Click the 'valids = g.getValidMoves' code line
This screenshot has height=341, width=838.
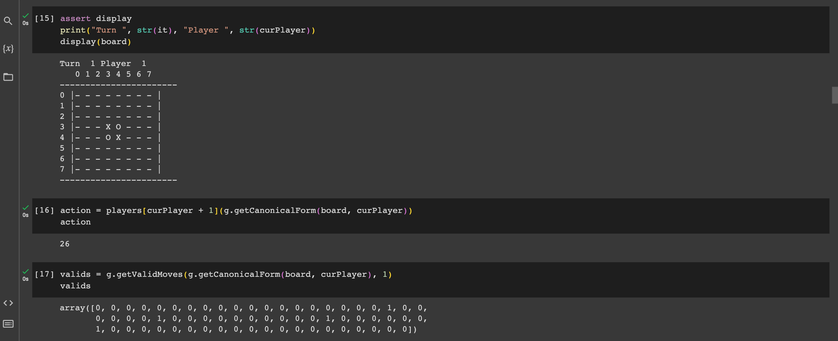click(226, 274)
